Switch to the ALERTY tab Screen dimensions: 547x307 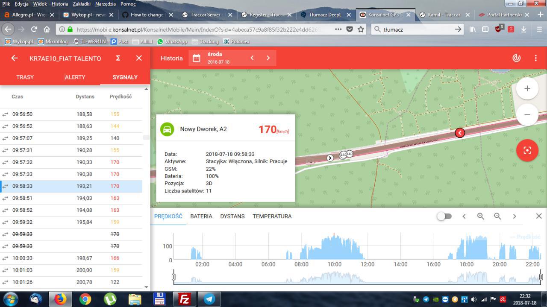[75, 77]
